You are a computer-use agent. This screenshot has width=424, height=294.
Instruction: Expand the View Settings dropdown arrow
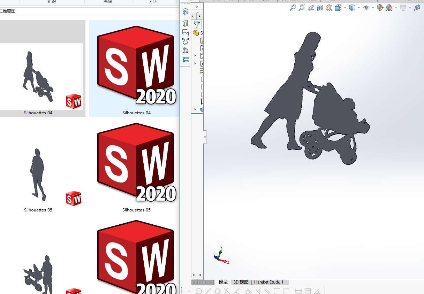point(410,8)
